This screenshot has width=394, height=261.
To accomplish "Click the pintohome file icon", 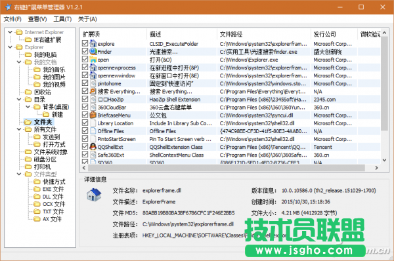I will [x=93, y=83].
